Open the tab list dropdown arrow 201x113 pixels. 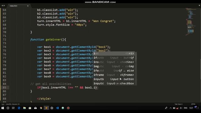pos(199,6)
